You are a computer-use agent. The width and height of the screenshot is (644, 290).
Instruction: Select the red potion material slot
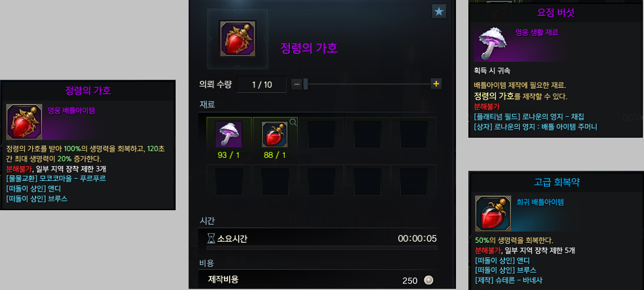[x=275, y=134]
